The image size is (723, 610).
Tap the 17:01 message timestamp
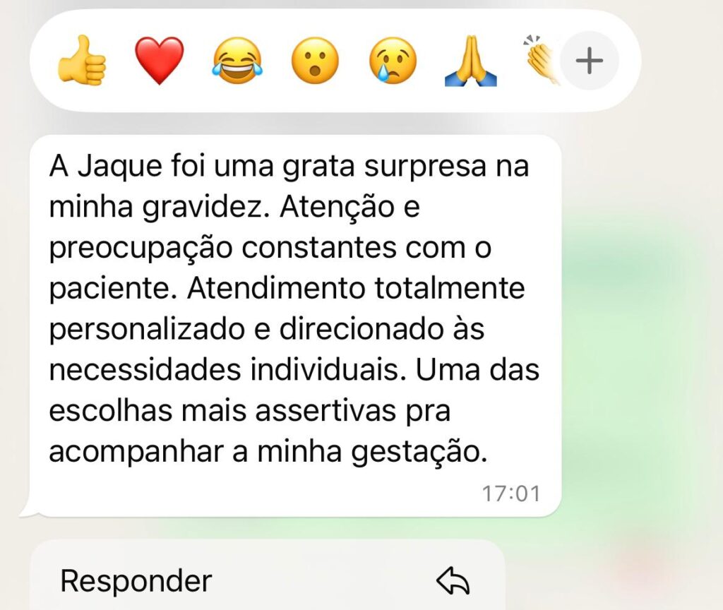pos(511,494)
